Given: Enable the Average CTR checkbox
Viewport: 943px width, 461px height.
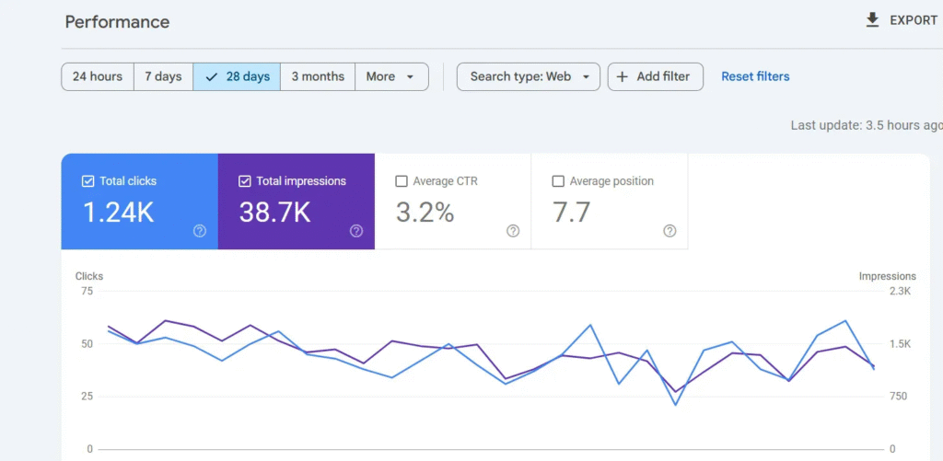Looking at the screenshot, I should click(x=402, y=181).
